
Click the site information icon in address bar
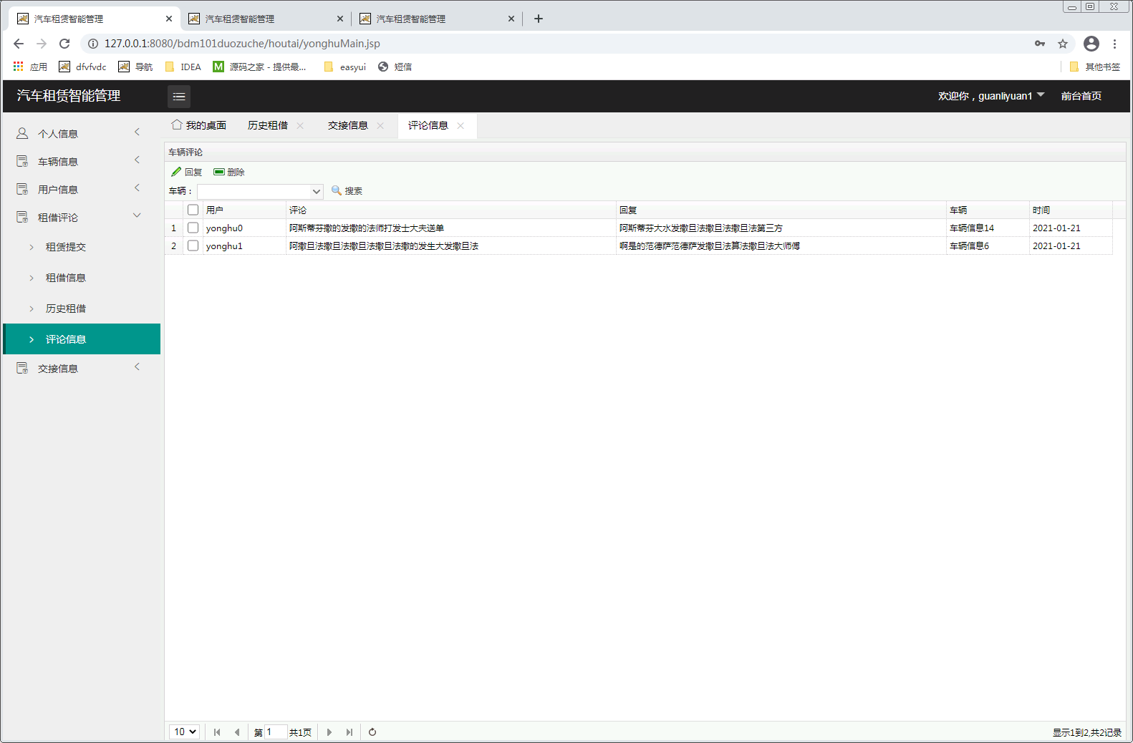(93, 44)
